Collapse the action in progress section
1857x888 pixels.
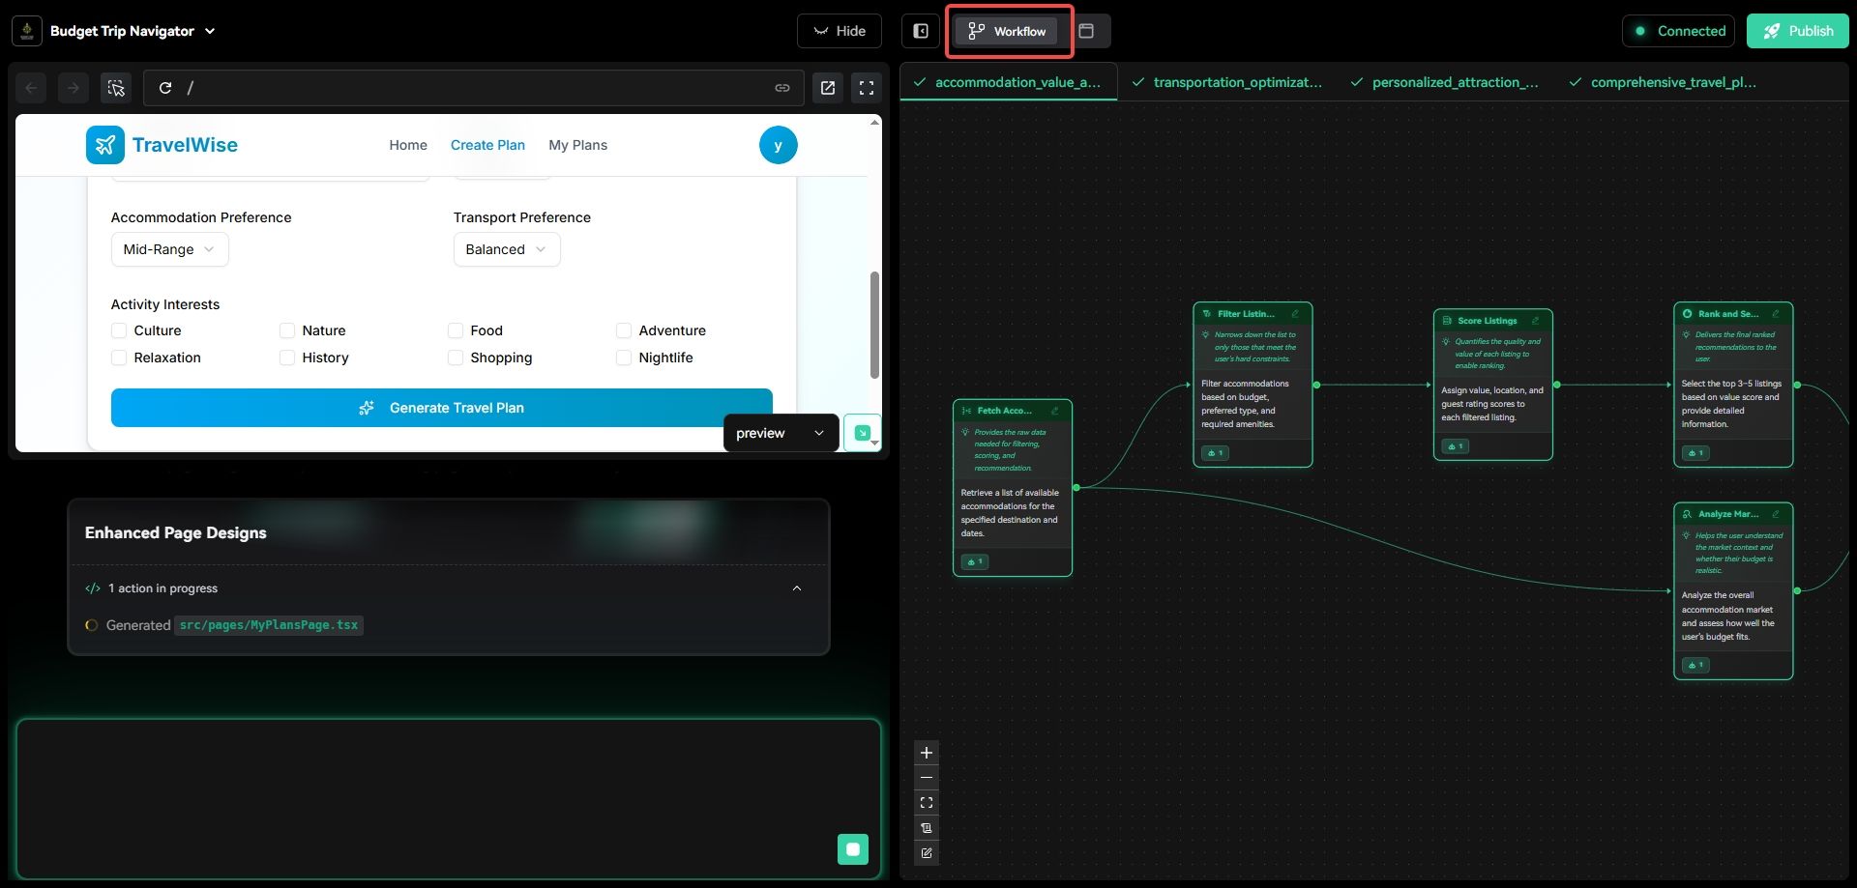[796, 588]
